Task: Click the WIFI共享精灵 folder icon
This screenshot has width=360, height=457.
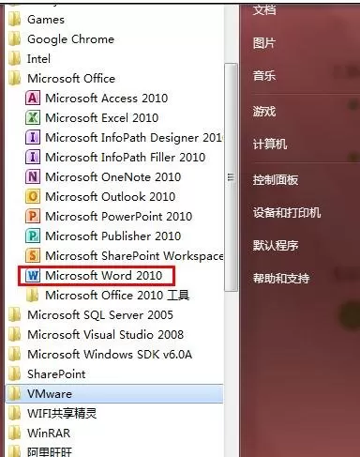Action: [15, 414]
